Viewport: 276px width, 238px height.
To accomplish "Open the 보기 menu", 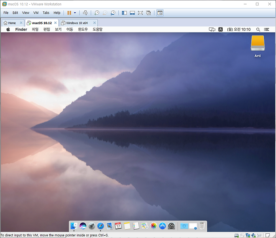I will click(x=58, y=29).
